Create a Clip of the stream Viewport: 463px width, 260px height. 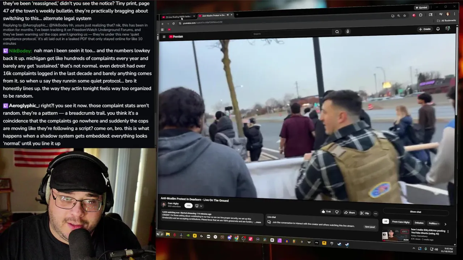tap(365, 213)
